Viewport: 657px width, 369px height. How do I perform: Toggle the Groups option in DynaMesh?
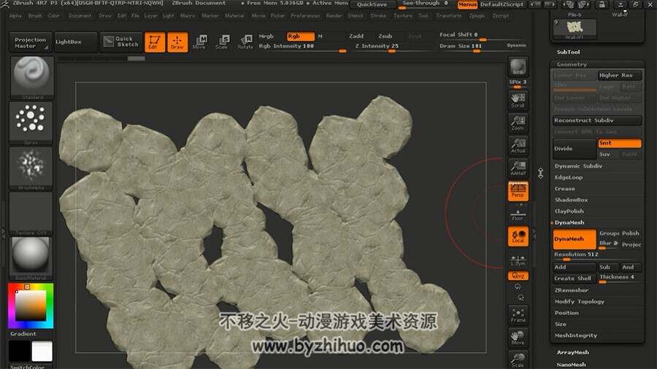click(x=609, y=233)
